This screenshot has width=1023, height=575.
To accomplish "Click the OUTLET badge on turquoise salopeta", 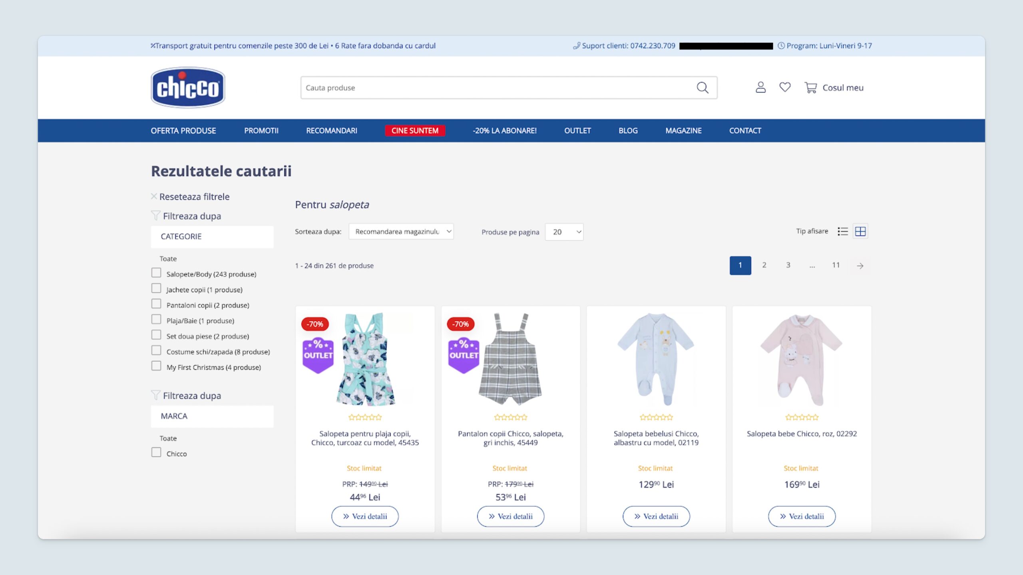I will [318, 356].
